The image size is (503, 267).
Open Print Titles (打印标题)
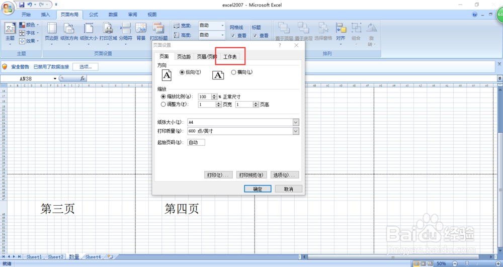point(159,31)
